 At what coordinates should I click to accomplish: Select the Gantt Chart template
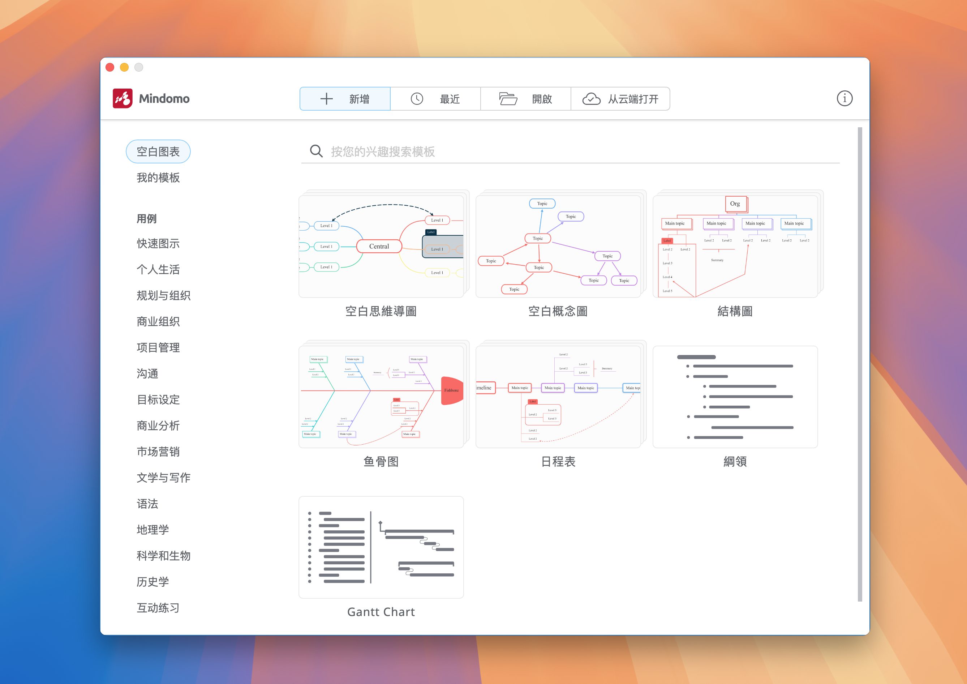(381, 547)
